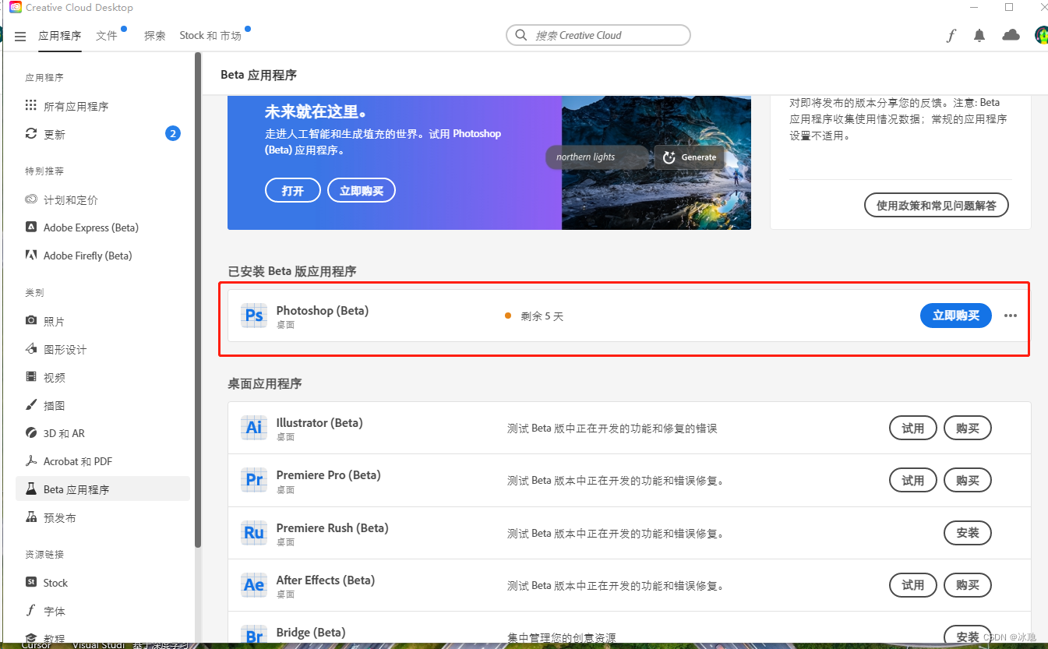Switch to the Stock 和市场 tab

(210, 36)
